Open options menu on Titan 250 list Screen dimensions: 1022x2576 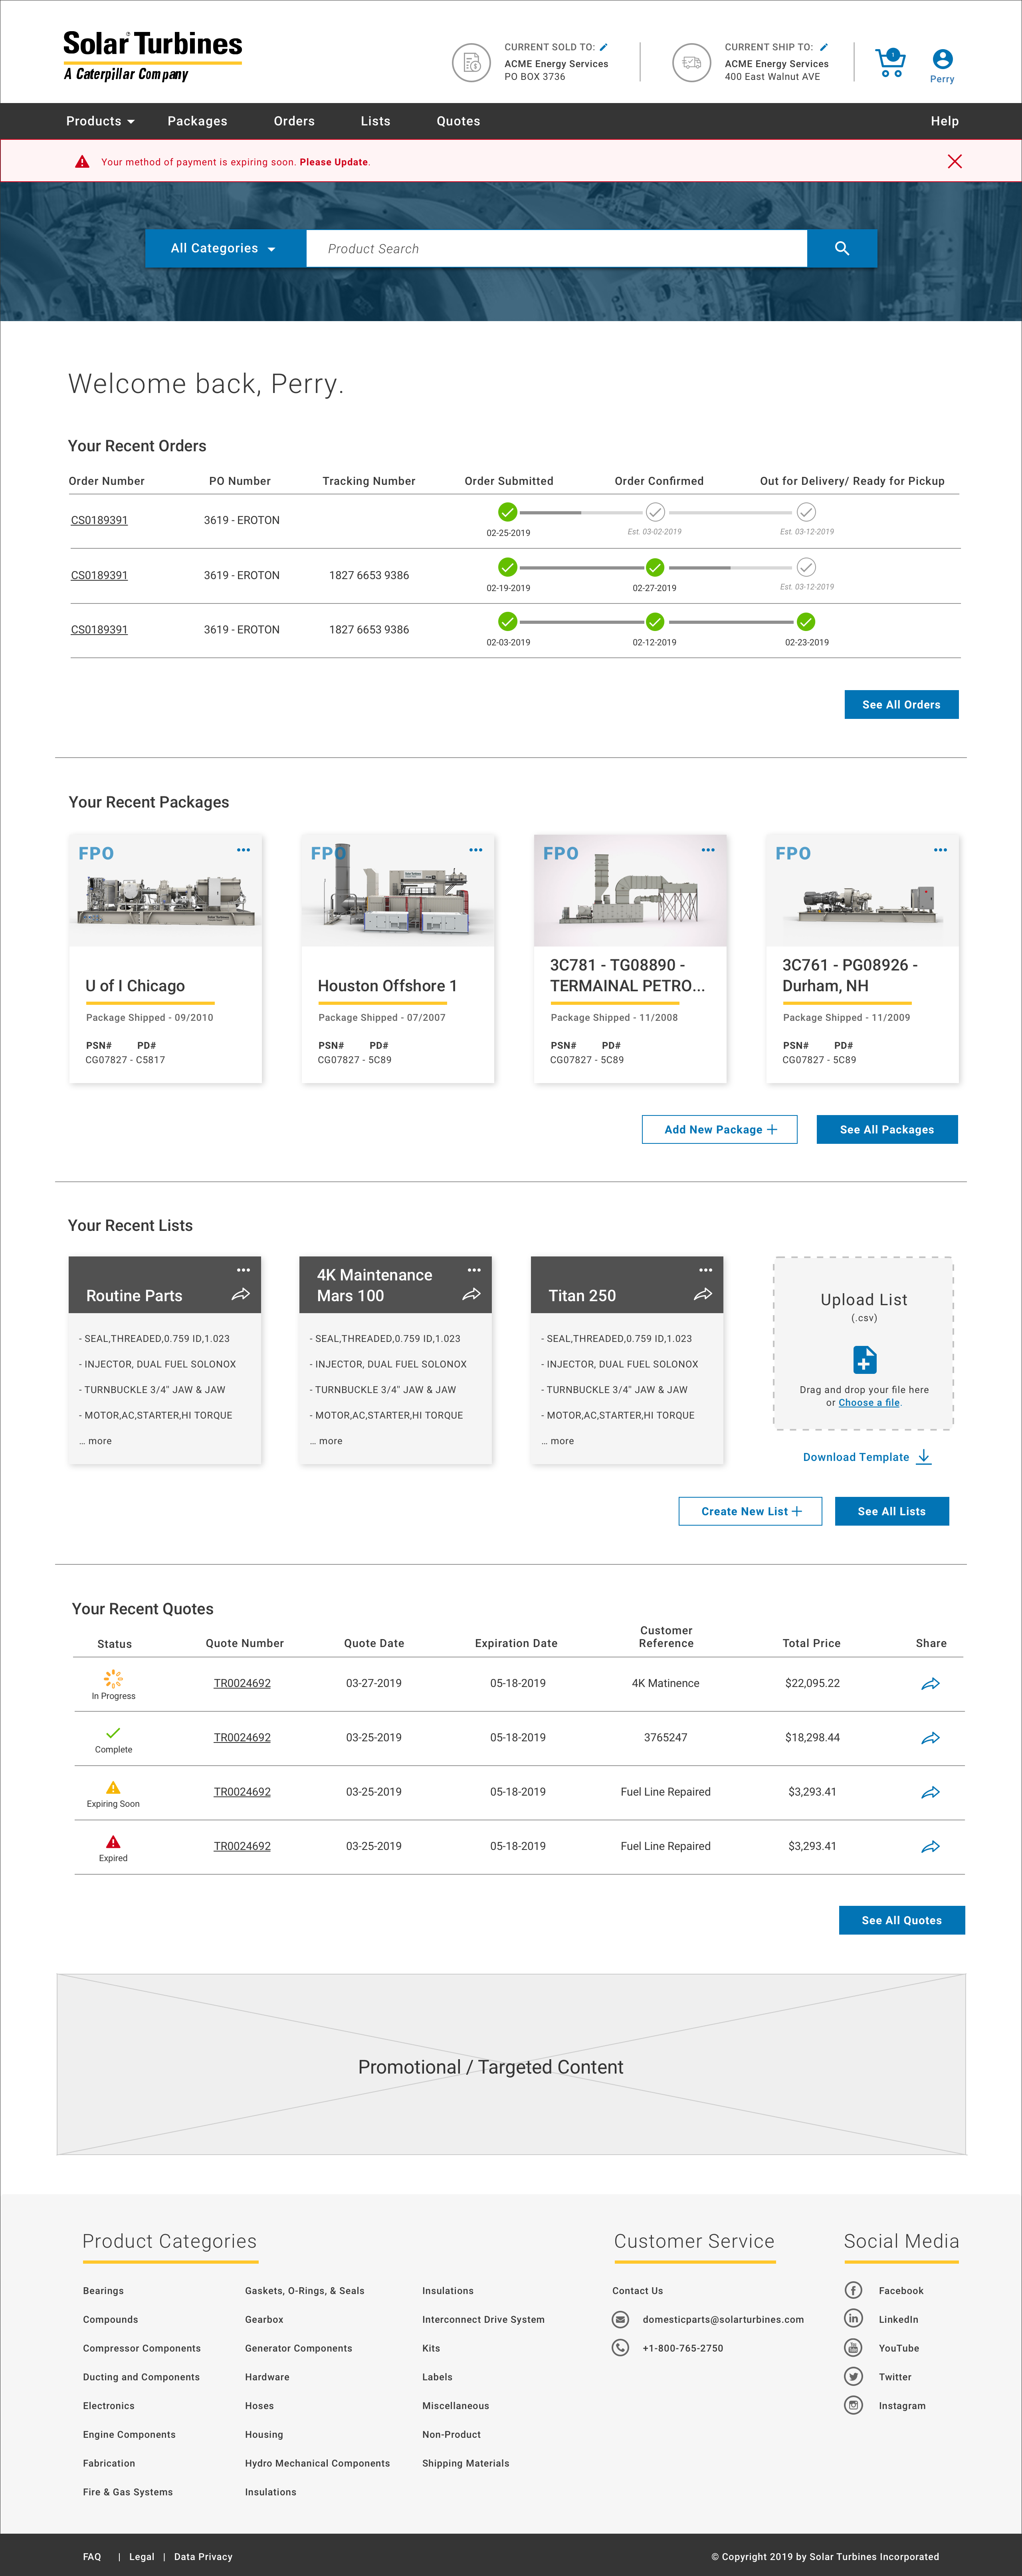(x=706, y=1270)
